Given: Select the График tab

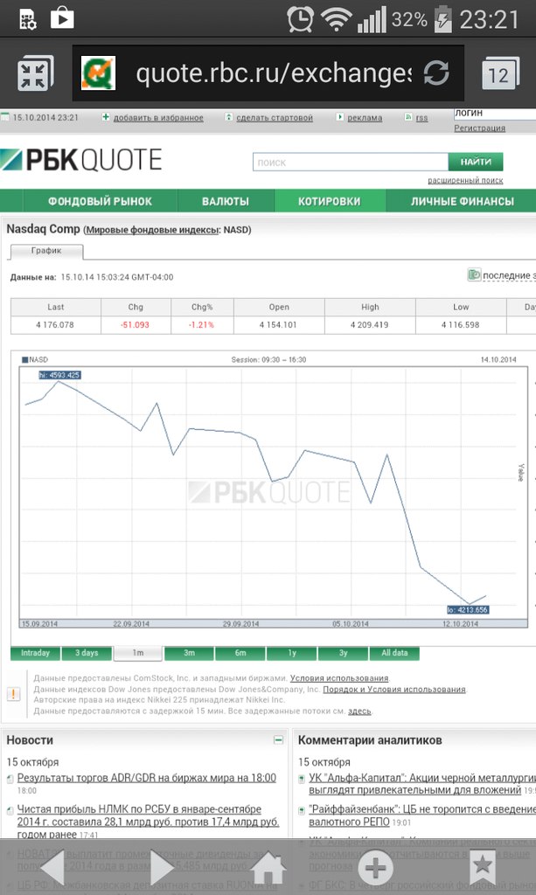Looking at the screenshot, I should pos(46,251).
